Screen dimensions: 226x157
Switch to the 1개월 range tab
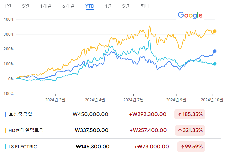(x=46, y=6)
